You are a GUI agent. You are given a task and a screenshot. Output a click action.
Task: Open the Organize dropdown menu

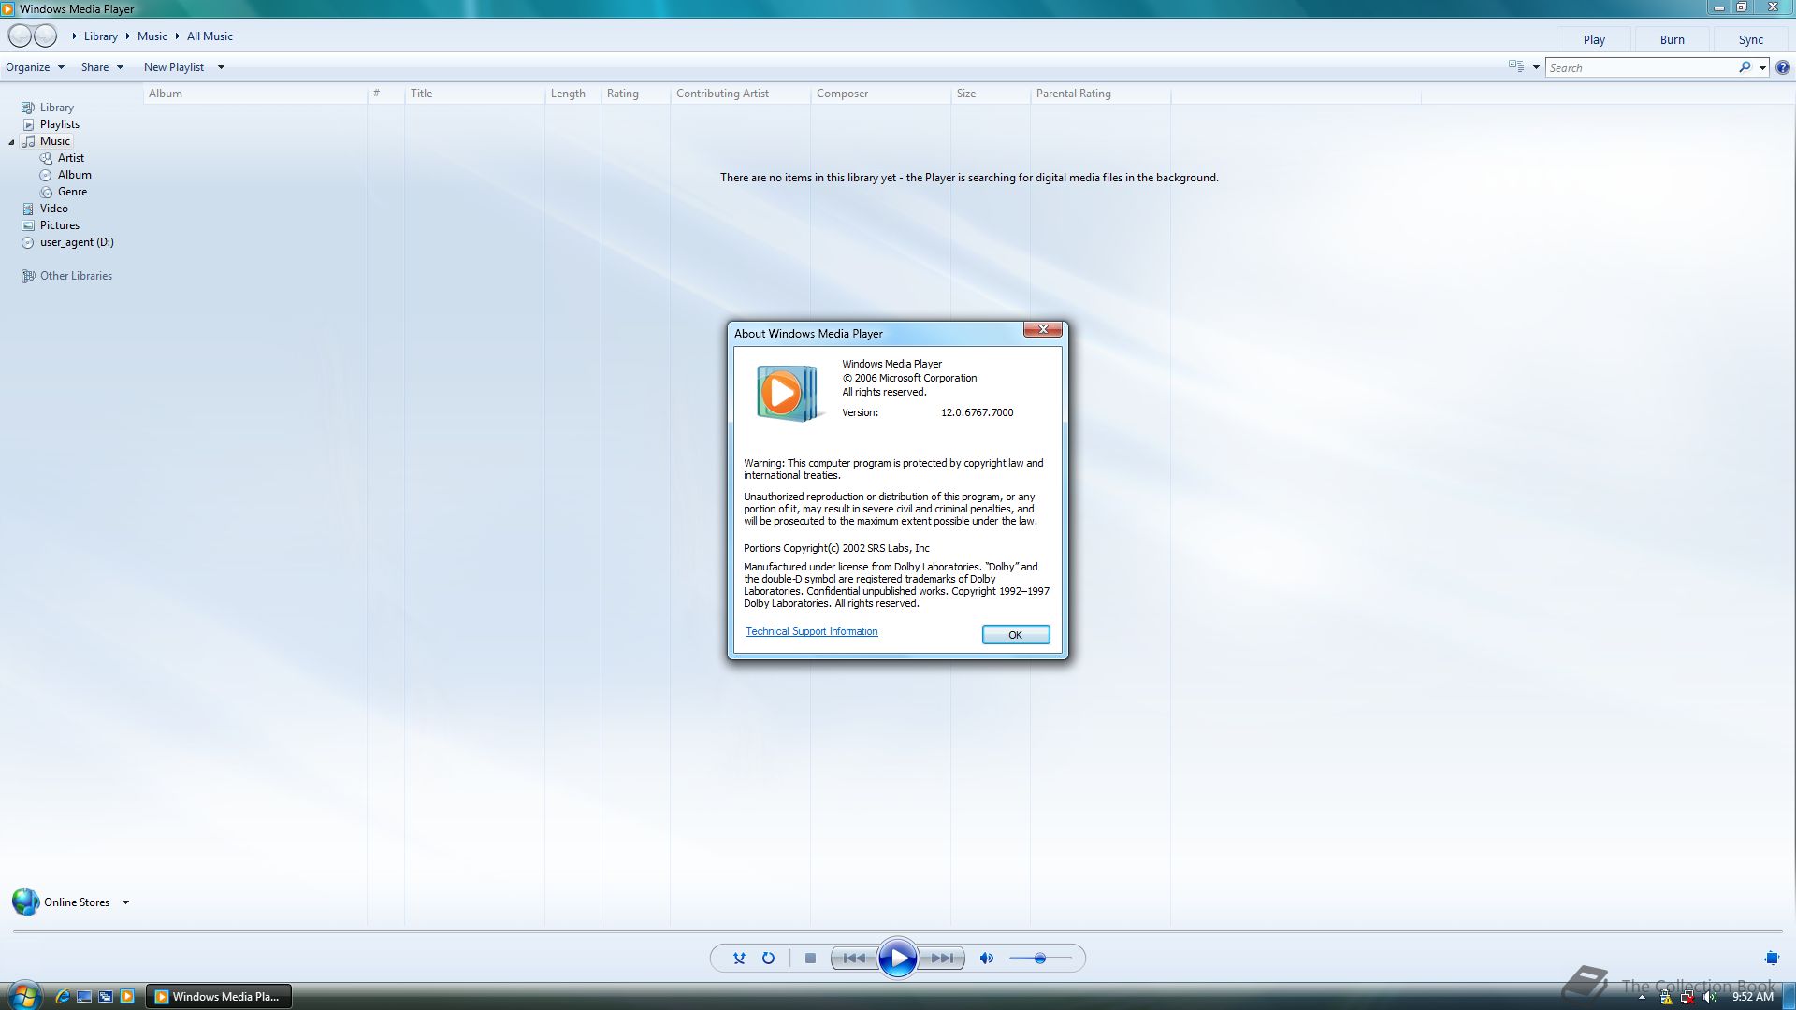35,67
